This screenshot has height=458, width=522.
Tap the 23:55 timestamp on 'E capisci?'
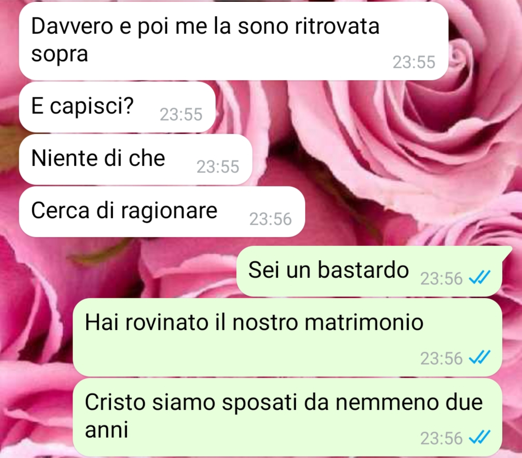pyautogui.click(x=181, y=114)
